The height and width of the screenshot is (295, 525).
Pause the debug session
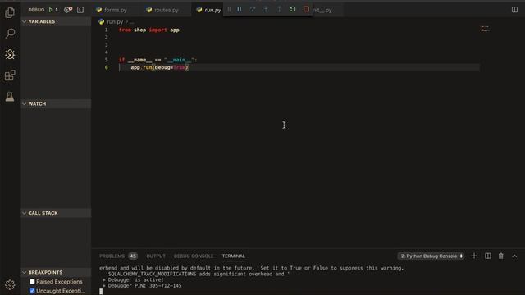tap(240, 9)
